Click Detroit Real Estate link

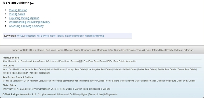click(55, 69)
